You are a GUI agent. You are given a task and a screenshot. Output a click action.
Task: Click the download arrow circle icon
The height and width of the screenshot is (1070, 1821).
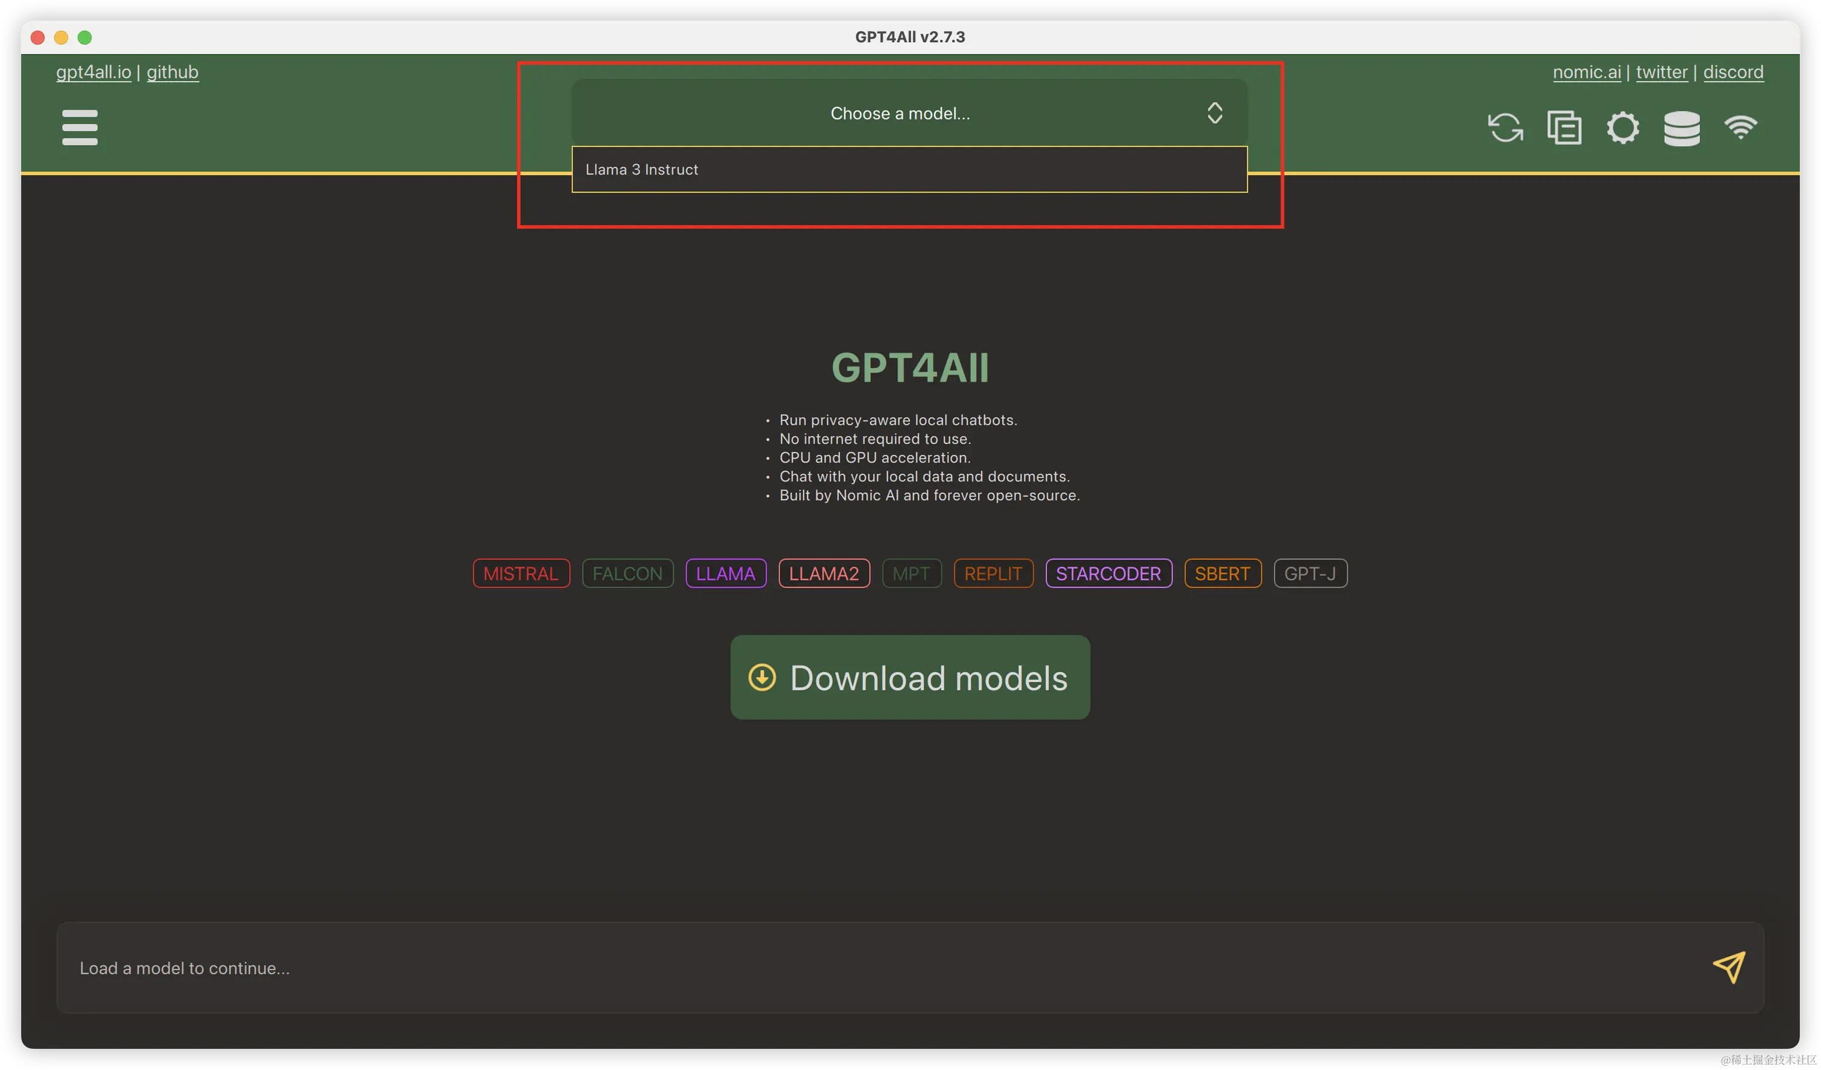point(762,677)
